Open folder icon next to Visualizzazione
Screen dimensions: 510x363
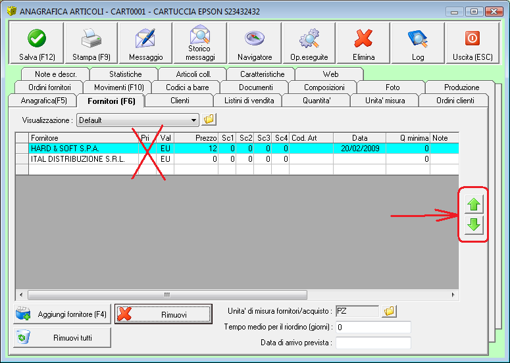(209, 120)
